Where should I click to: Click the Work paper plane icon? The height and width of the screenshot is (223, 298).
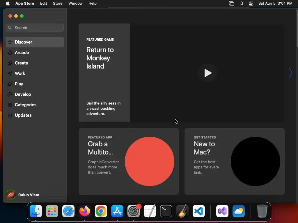pyautogui.click(x=10, y=73)
